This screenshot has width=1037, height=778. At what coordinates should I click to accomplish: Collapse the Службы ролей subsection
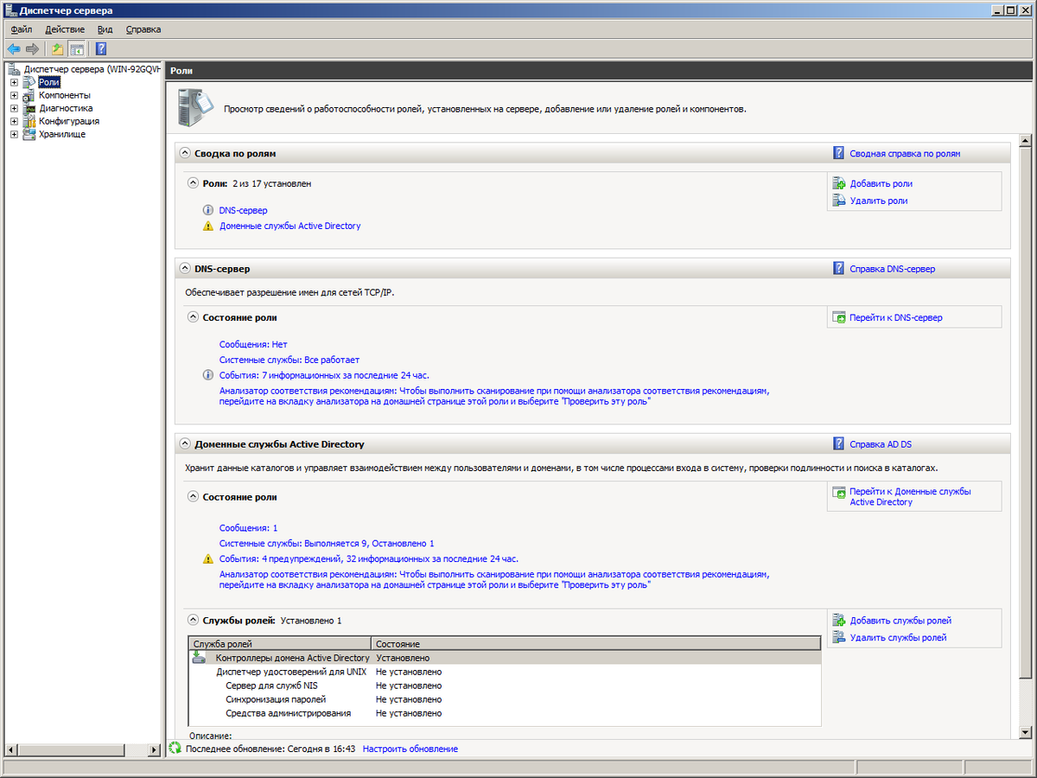click(193, 620)
